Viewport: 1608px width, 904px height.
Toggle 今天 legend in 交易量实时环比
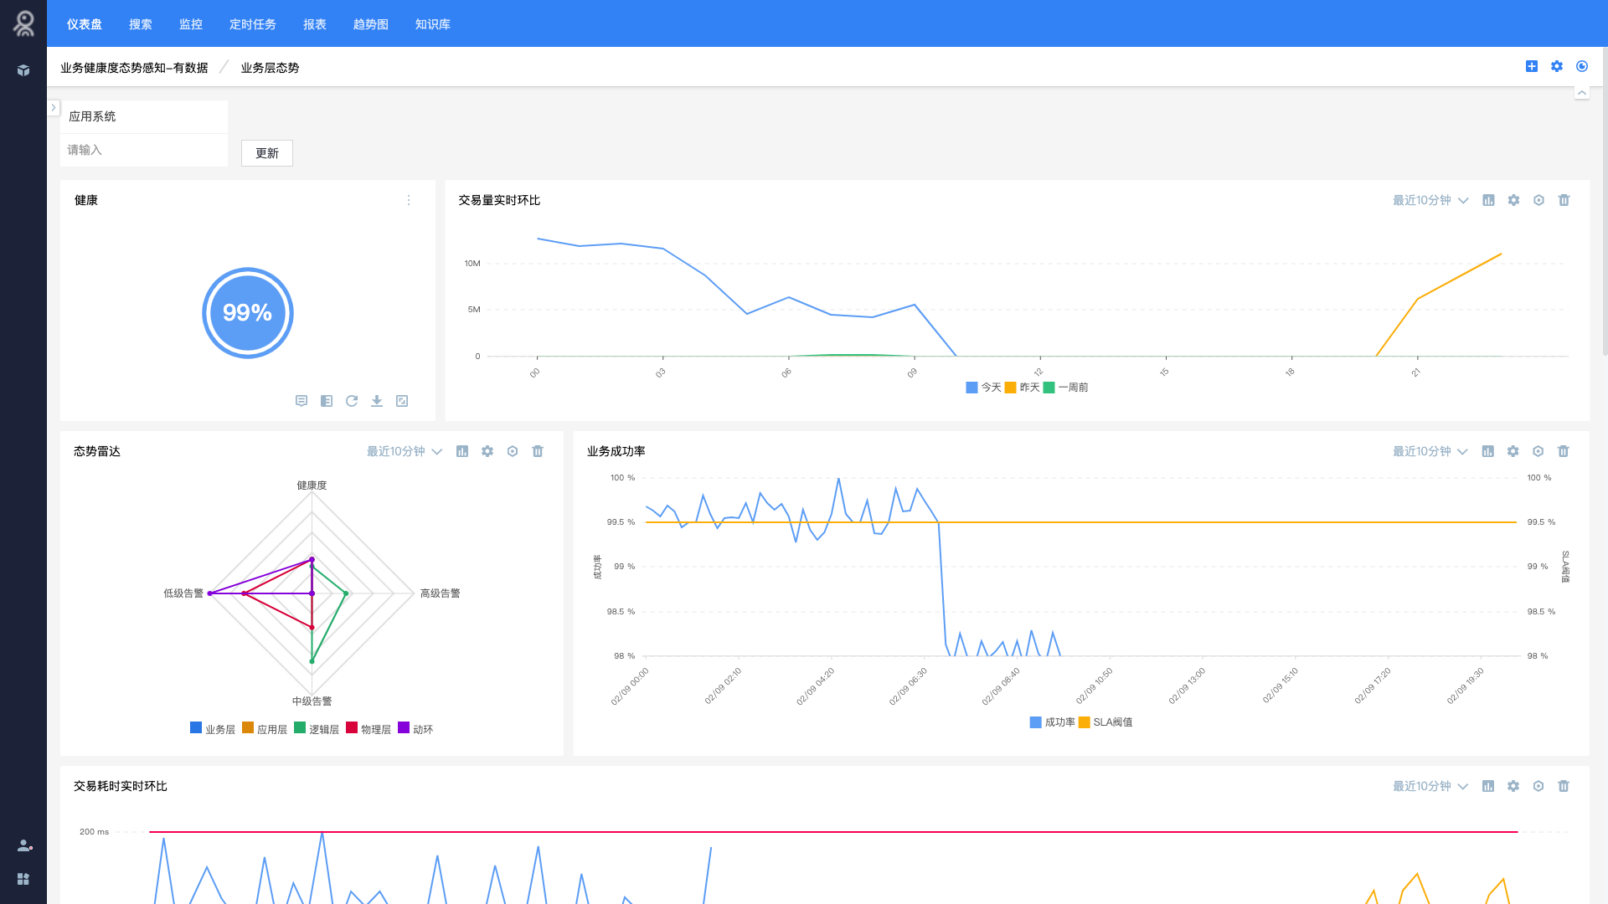983,388
